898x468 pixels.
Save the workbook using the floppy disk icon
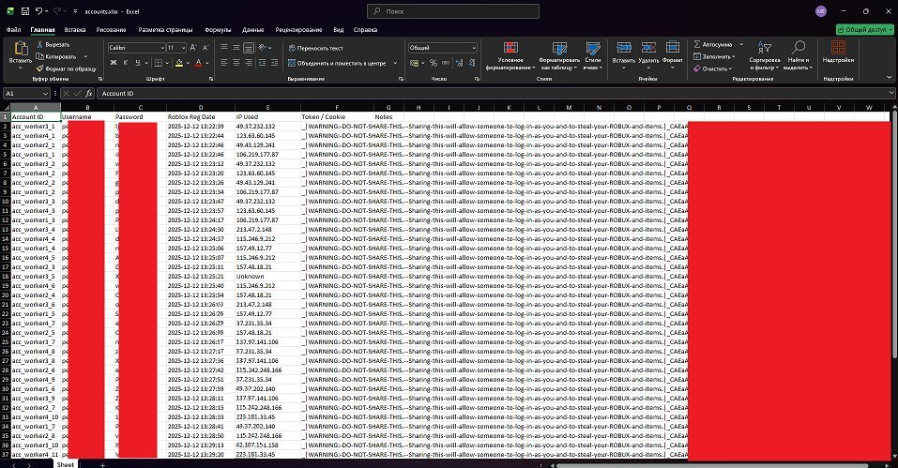coord(24,11)
